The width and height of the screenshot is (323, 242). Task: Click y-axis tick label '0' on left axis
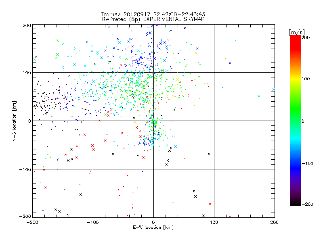[29, 121]
